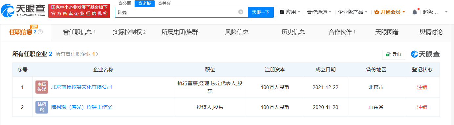Viewport: 454px width, 125px height.
Task: Expand the 应用 dropdown menu
Action: (290, 12)
